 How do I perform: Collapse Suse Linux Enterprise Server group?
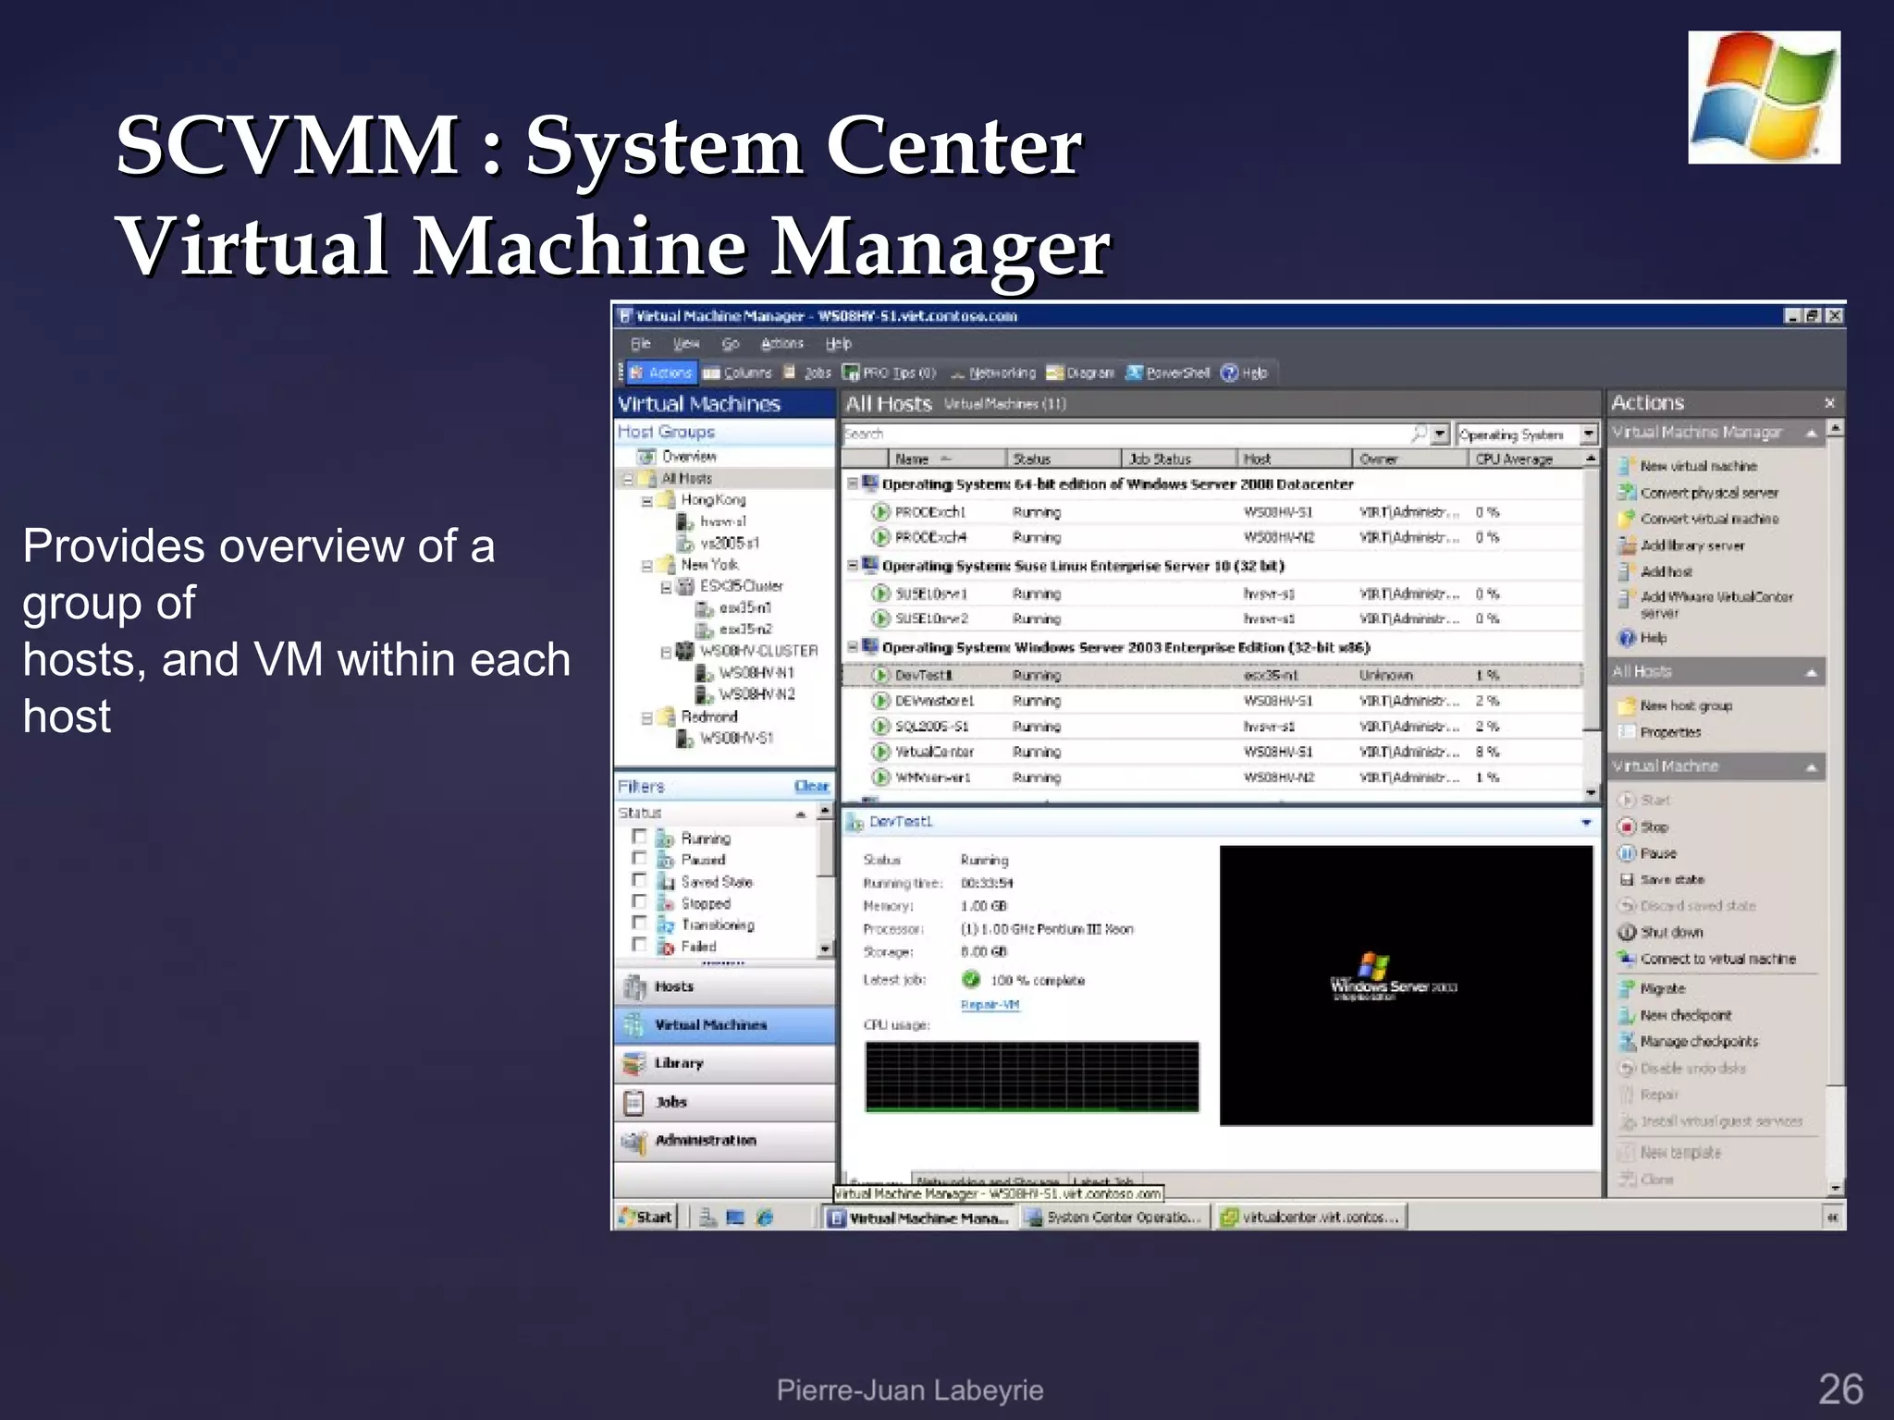[x=853, y=565]
